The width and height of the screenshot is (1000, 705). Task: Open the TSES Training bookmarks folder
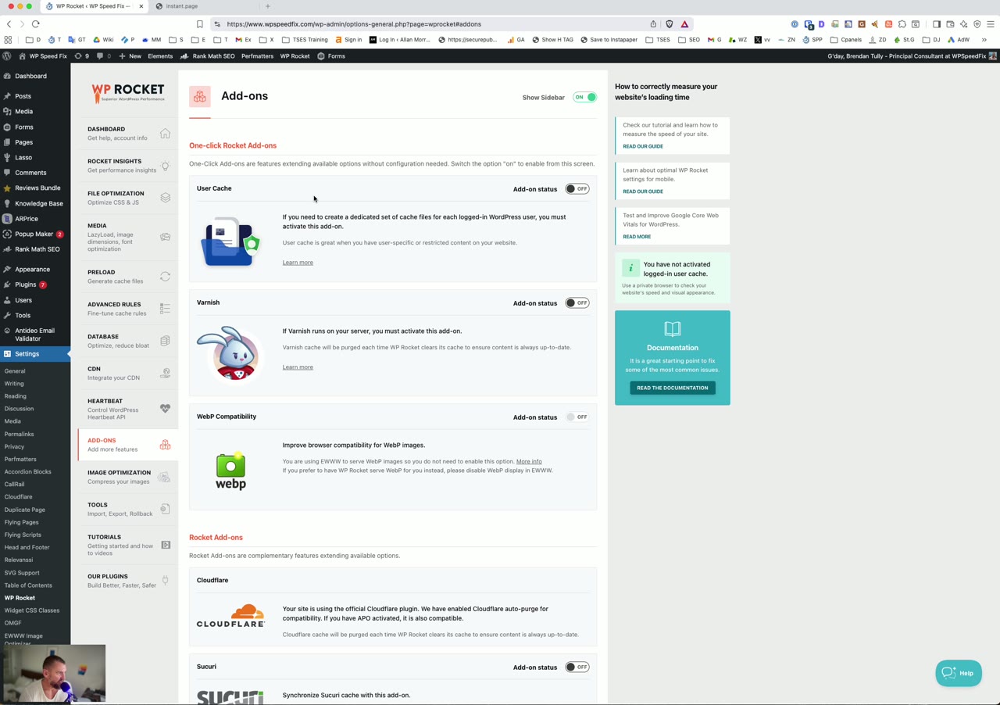(x=305, y=39)
